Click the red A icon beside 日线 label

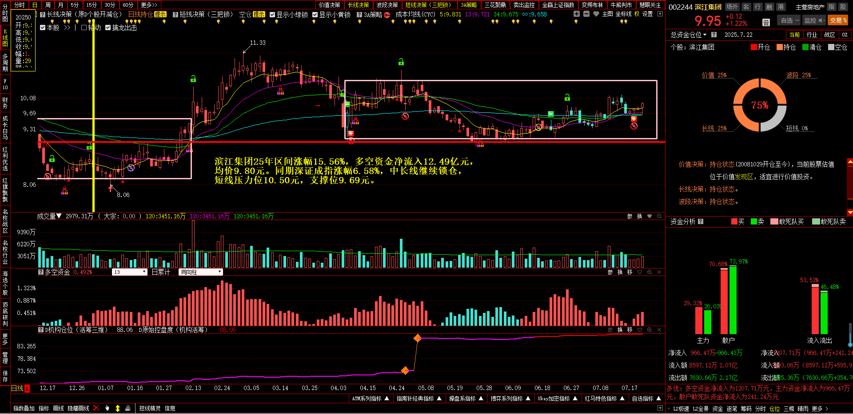click(x=27, y=389)
